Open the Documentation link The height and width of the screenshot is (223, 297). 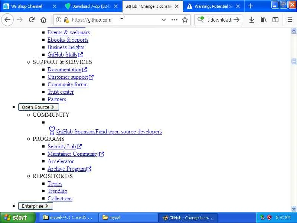click(x=67, y=70)
